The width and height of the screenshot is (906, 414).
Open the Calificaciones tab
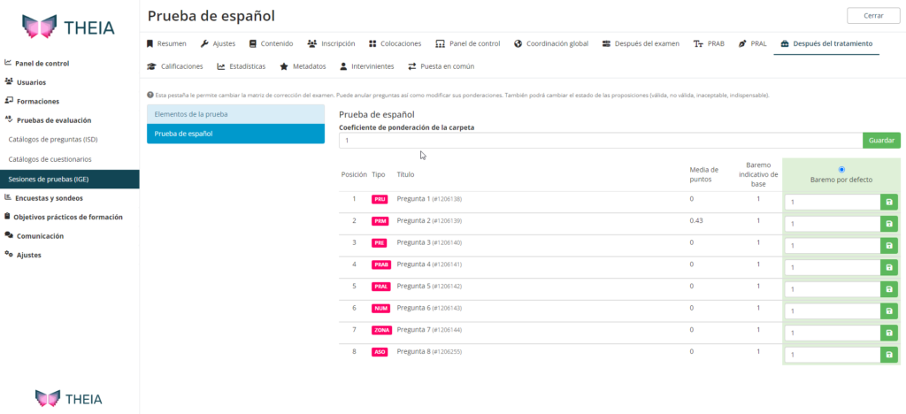point(175,66)
